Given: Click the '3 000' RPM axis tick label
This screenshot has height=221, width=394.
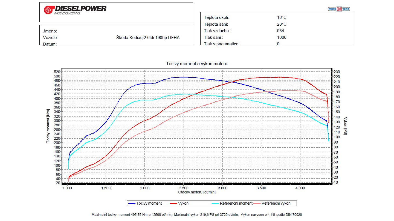Looking at the screenshot, I should click(x=222, y=188).
